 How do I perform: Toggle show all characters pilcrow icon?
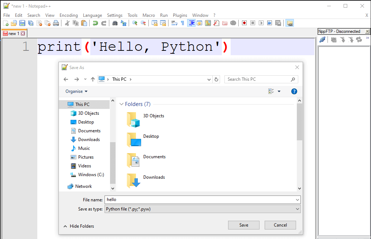(182, 23)
